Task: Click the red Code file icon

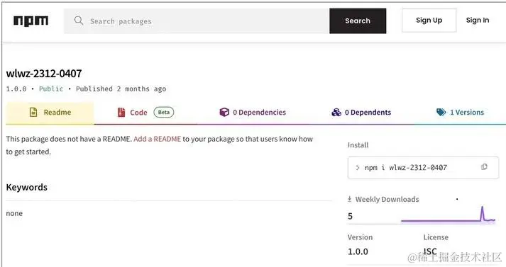Action: coord(121,113)
